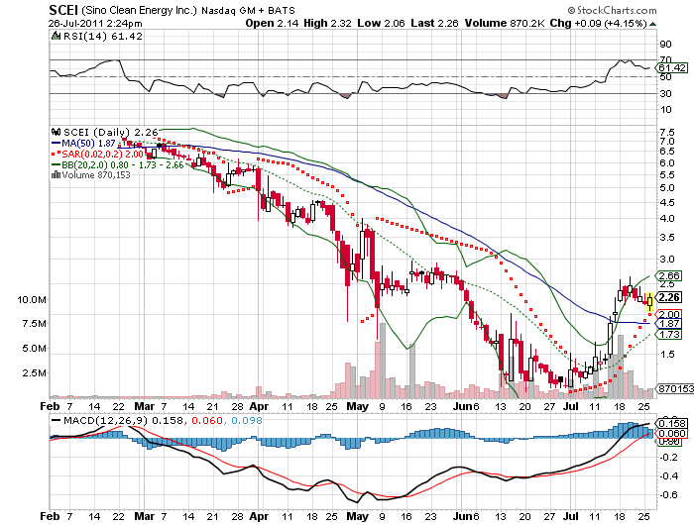The height and width of the screenshot is (525, 694).
Task: Click the blue 1.87 moving average tag
Action: click(668, 324)
